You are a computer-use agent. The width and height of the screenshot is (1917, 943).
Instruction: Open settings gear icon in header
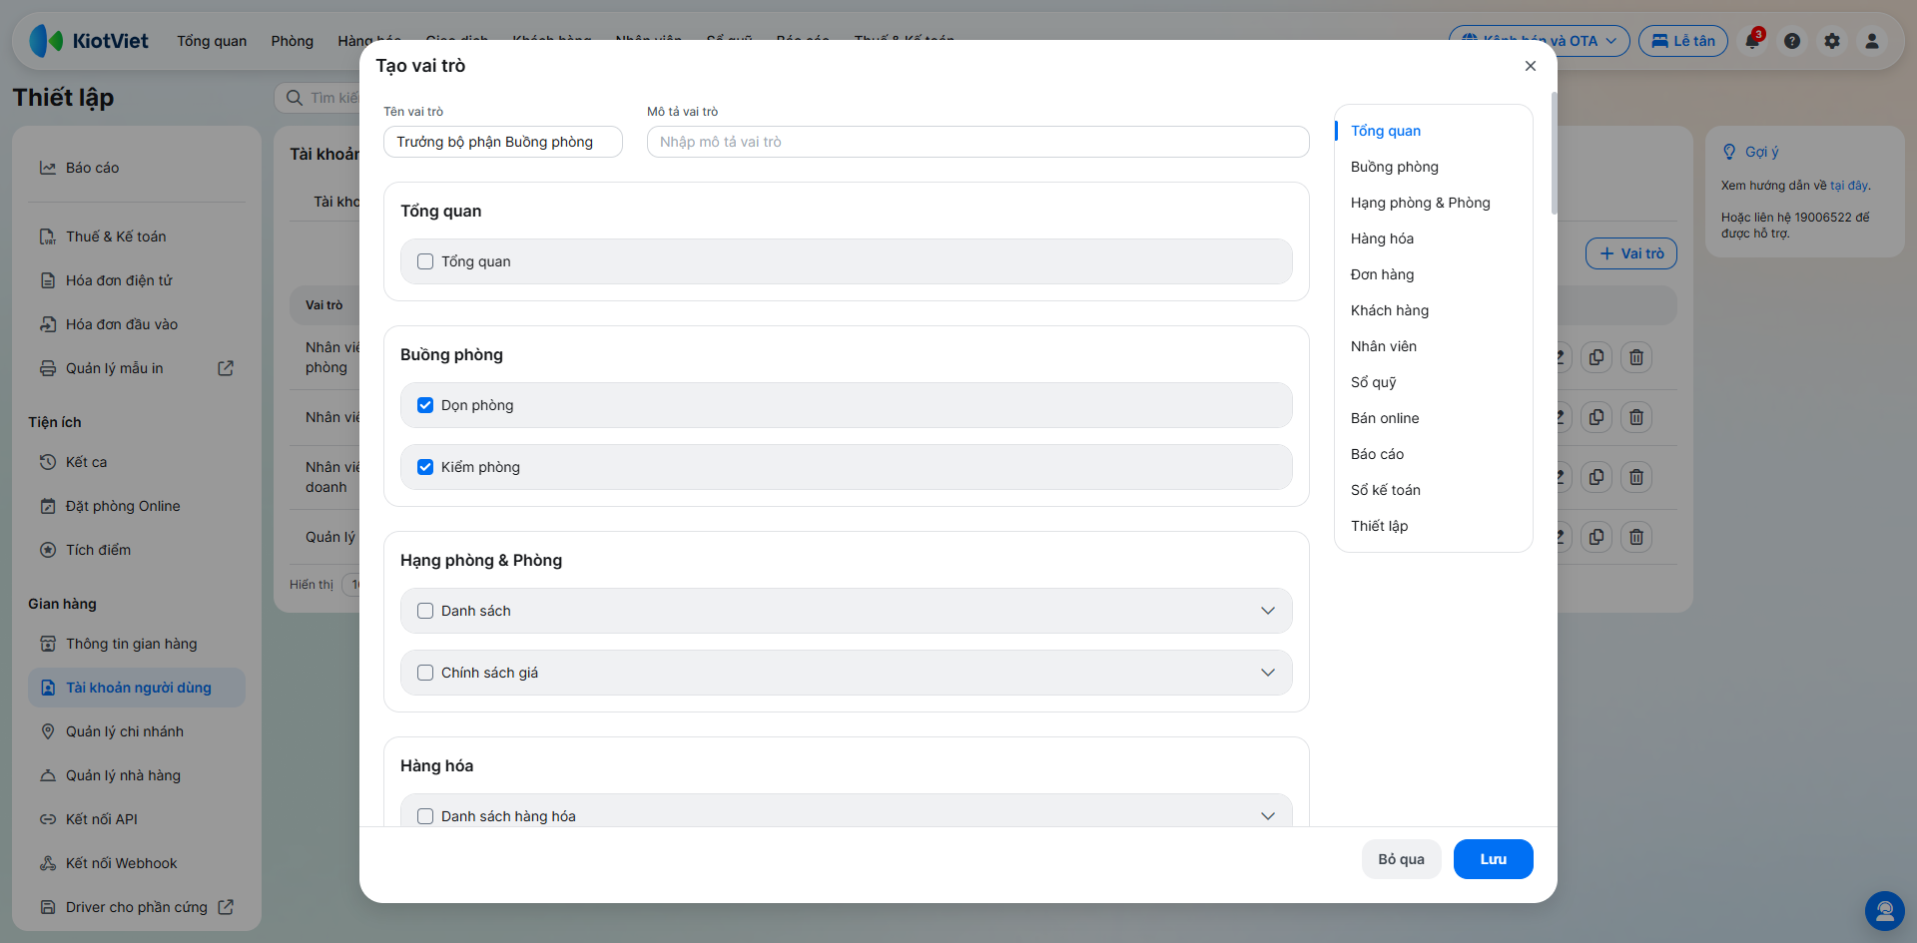coord(1832,41)
